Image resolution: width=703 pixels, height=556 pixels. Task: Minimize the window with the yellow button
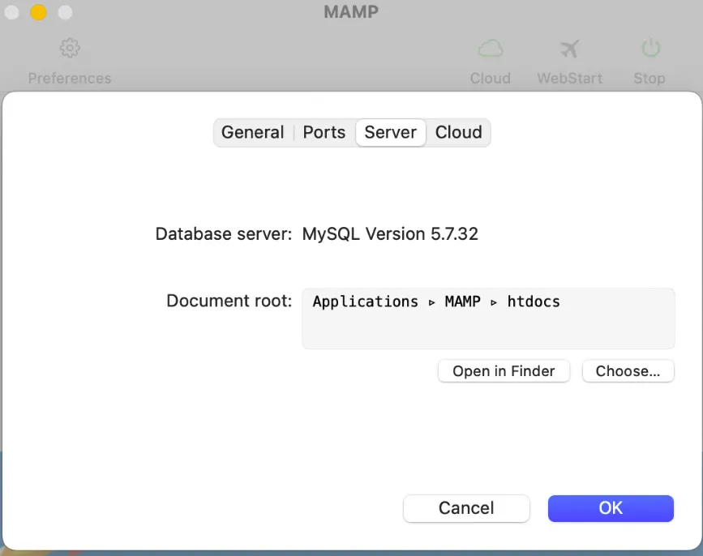pyautogui.click(x=39, y=12)
